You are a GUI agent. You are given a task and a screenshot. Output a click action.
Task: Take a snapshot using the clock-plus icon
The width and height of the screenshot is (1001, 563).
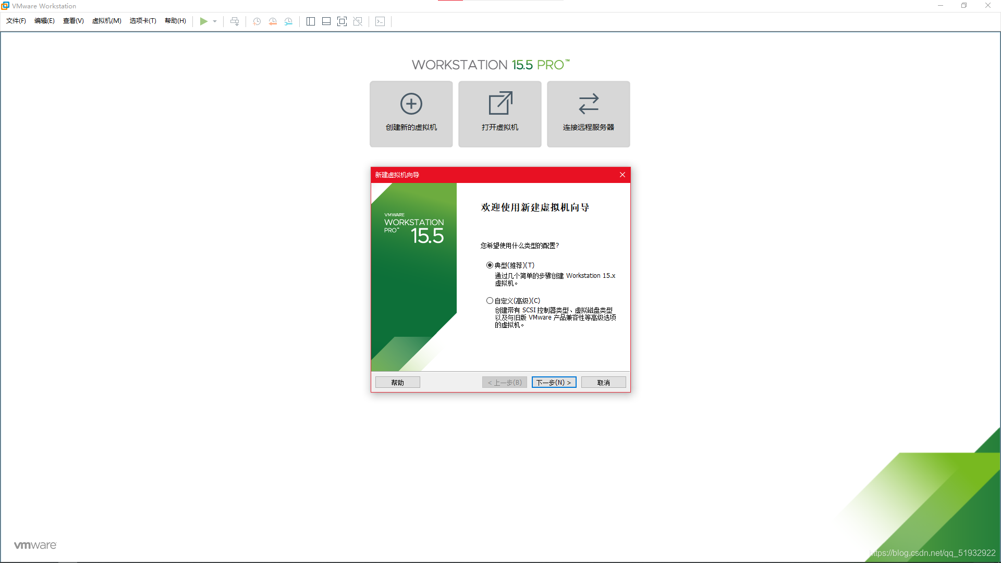tap(257, 21)
